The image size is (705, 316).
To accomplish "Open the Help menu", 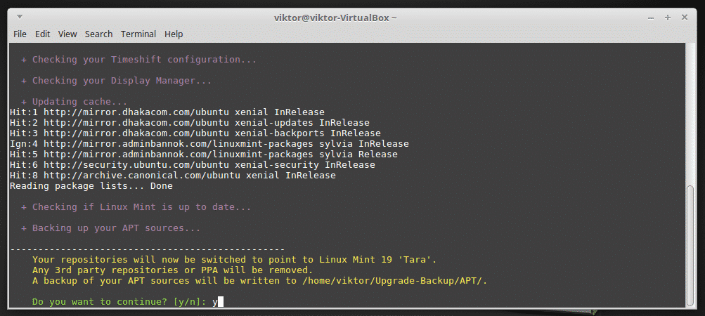I will 174,34.
